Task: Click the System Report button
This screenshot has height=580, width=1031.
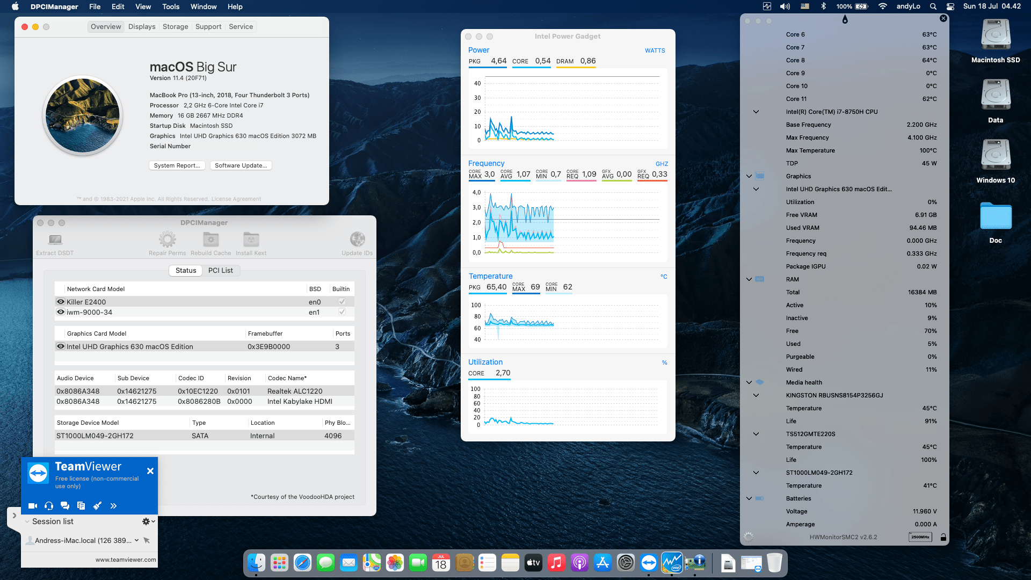Action: coord(177,165)
